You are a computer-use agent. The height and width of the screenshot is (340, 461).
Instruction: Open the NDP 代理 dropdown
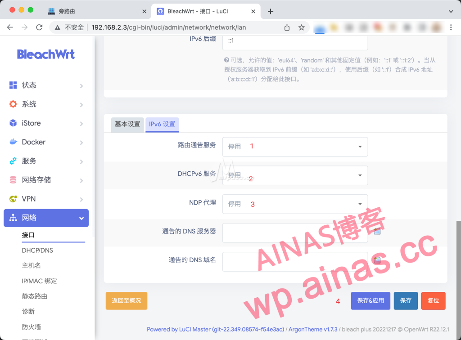295,204
